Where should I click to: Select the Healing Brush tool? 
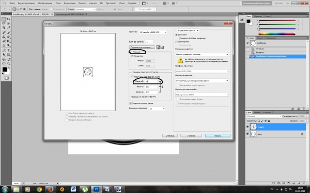pyautogui.click(x=4, y=32)
